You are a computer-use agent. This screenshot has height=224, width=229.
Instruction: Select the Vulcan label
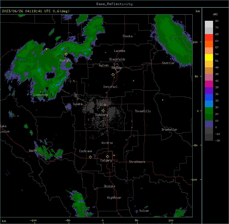point(144,211)
